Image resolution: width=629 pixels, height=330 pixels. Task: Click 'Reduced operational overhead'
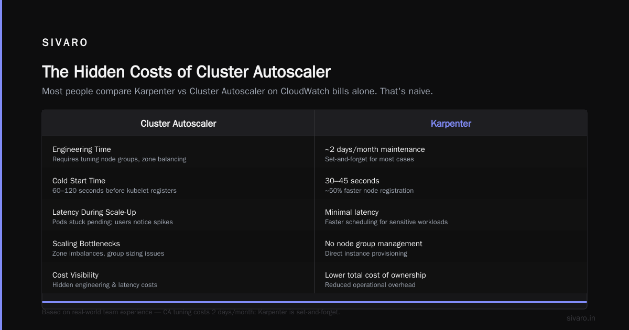370,285
